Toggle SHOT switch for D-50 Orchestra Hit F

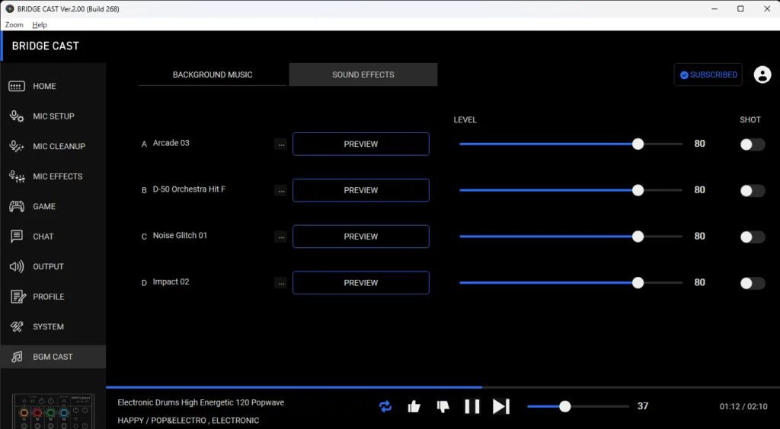click(752, 191)
